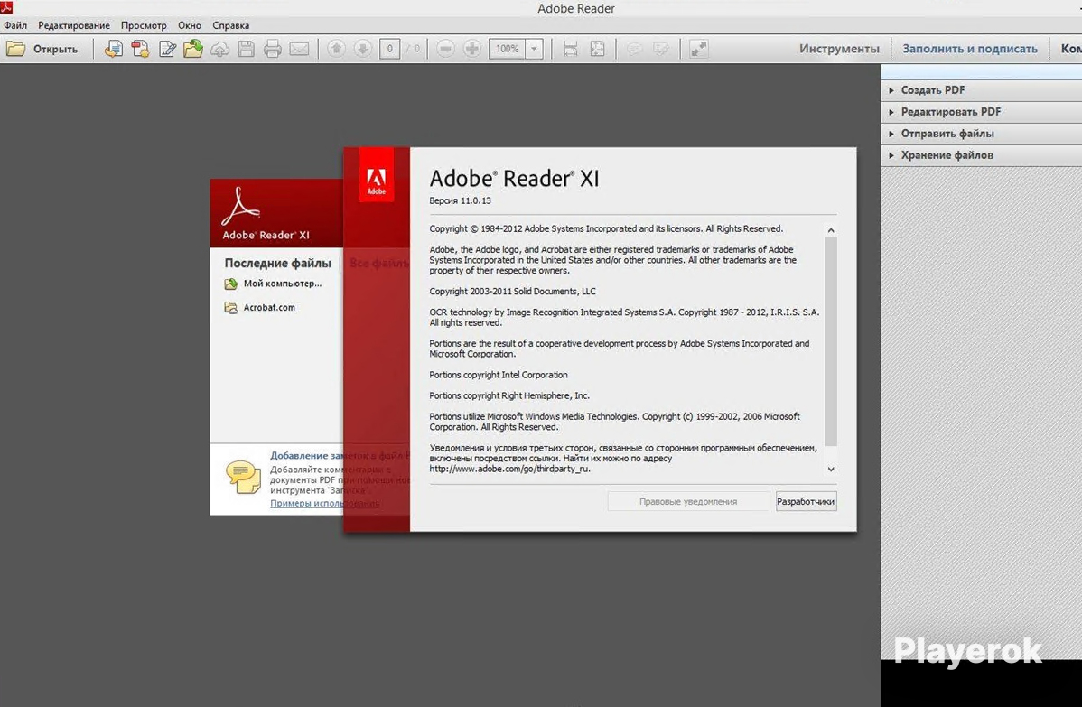Viewport: 1082px width, 707px height.
Task: Open the Инструменты pane tab
Action: [839, 49]
